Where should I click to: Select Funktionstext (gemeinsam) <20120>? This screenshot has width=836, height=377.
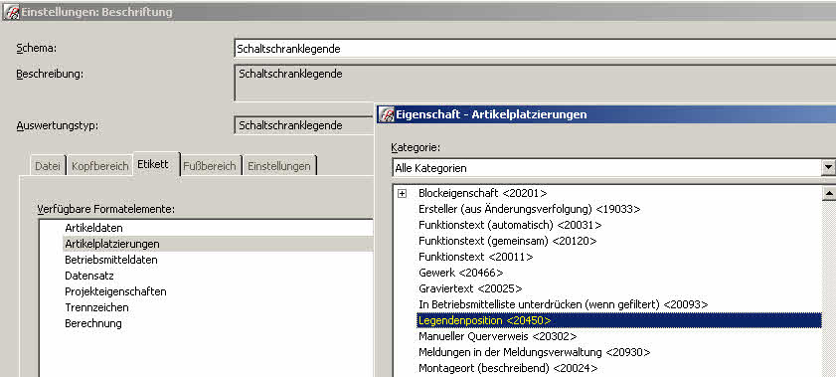508,241
